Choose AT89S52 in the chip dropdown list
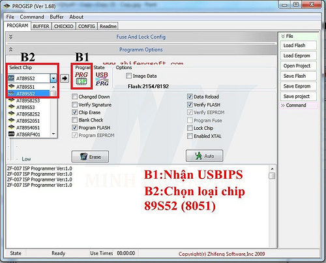The width and height of the screenshot is (326, 263). [x=29, y=93]
